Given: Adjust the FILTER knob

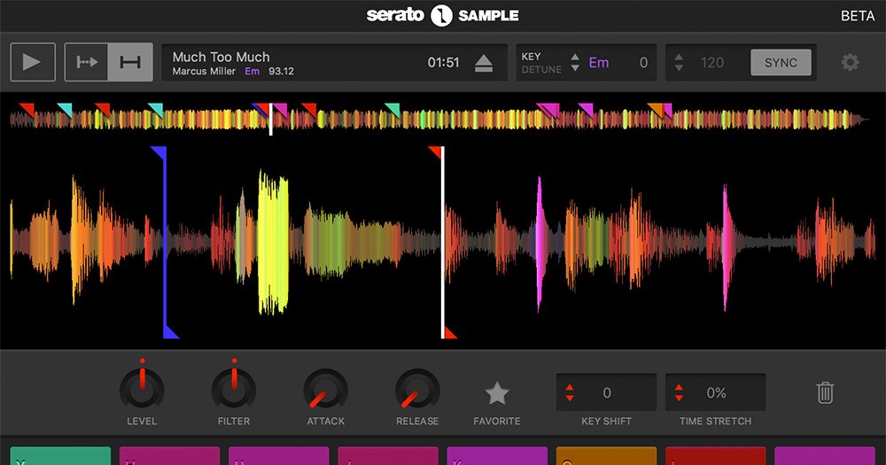Looking at the screenshot, I should [234, 389].
